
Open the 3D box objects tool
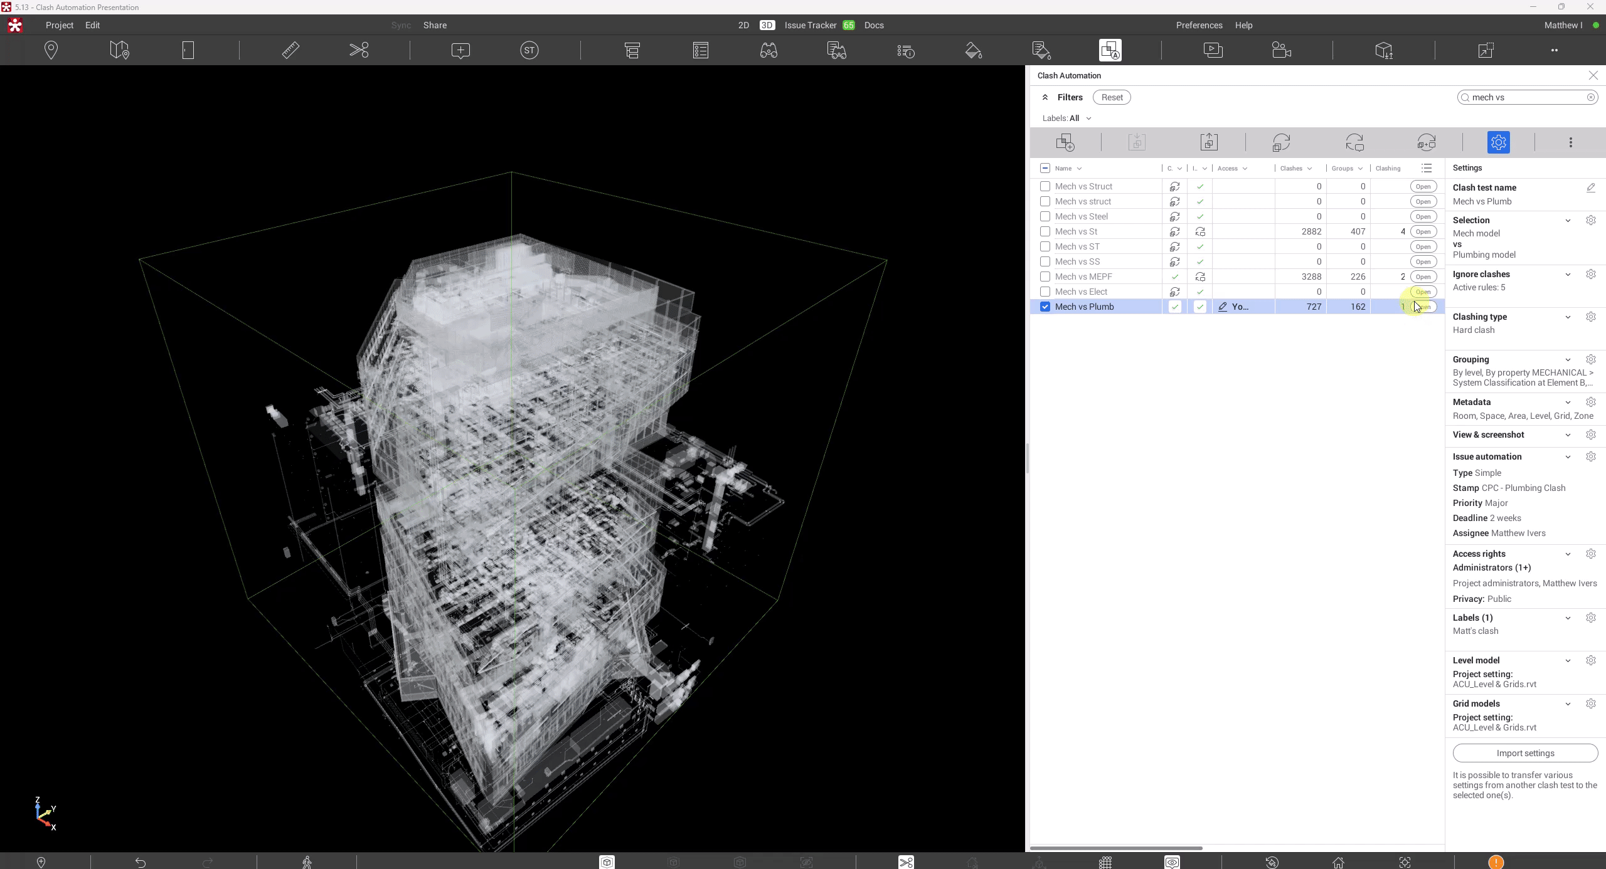click(1384, 50)
